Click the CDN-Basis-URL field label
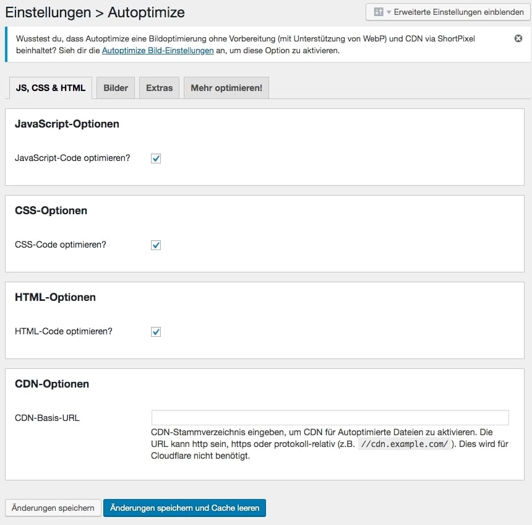The width and height of the screenshot is (532, 525). [47, 418]
